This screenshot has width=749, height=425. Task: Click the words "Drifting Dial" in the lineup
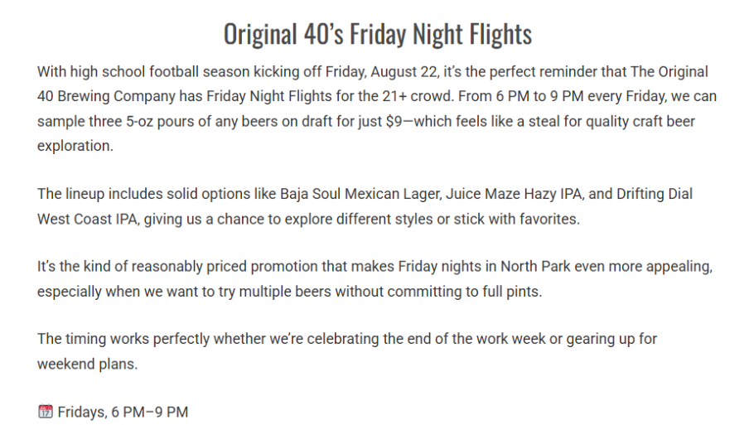coord(655,194)
